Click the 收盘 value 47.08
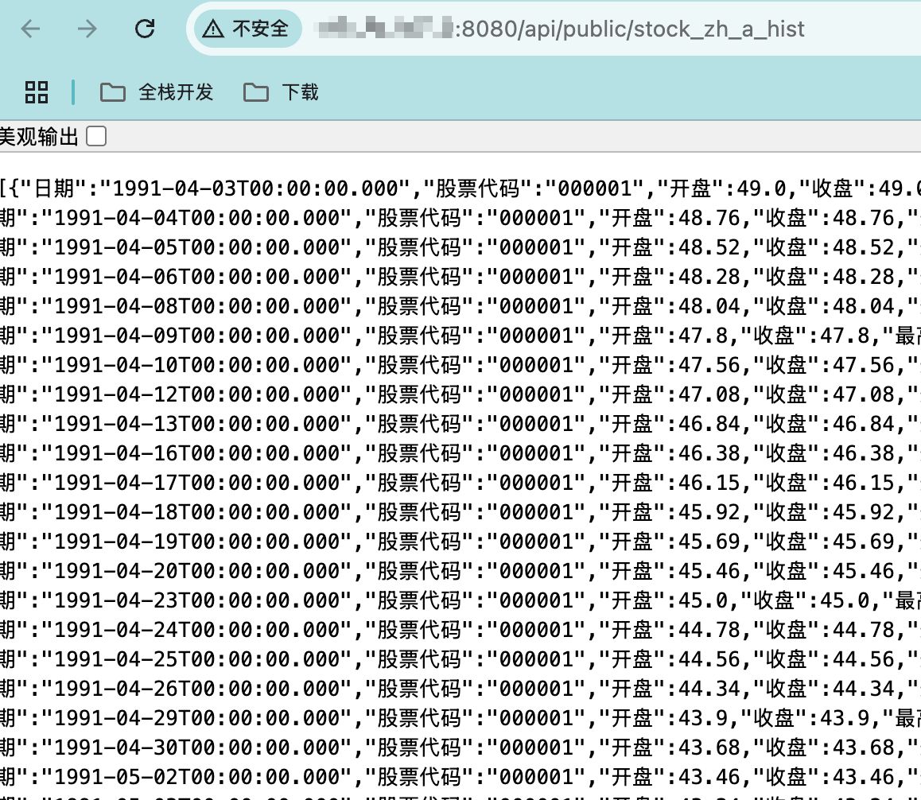This screenshot has width=921, height=800. [867, 394]
